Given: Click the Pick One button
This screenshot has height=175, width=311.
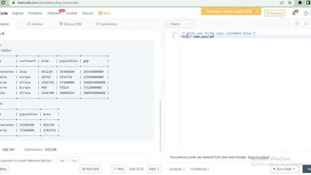Looking at the screenshot, I should pyautogui.click(x=90, y=169).
